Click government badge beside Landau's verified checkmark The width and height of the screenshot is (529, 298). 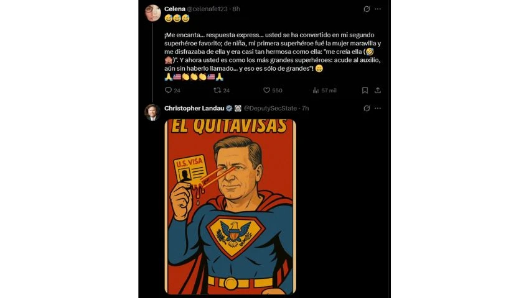[238, 108]
